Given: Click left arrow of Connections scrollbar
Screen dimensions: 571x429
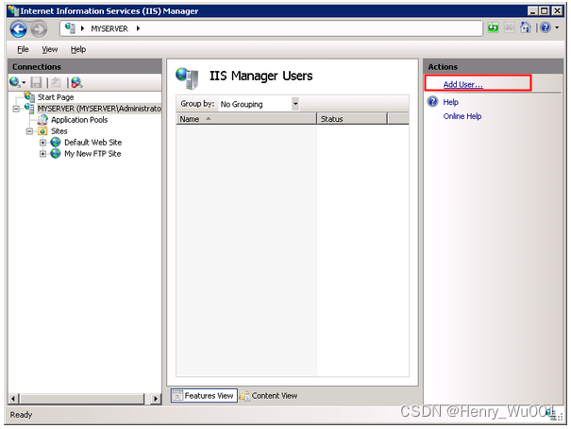Looking at the screenshot, I should [13, 399].
